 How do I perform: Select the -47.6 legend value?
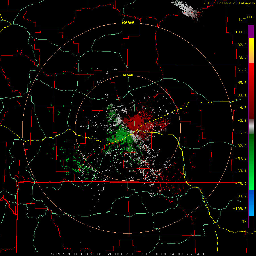click(x=241, y=158)
